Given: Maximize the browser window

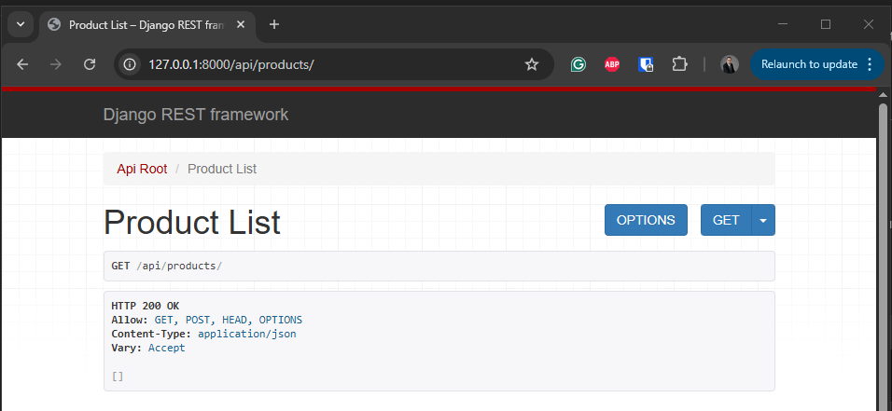Looking at the screenshot, I should (826, 24).
